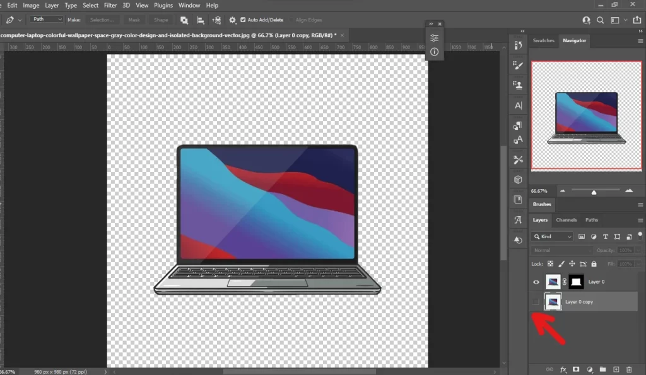Screen dimensions: 646x375
Task: Open the Filter menu
Action: click(110, 5)
